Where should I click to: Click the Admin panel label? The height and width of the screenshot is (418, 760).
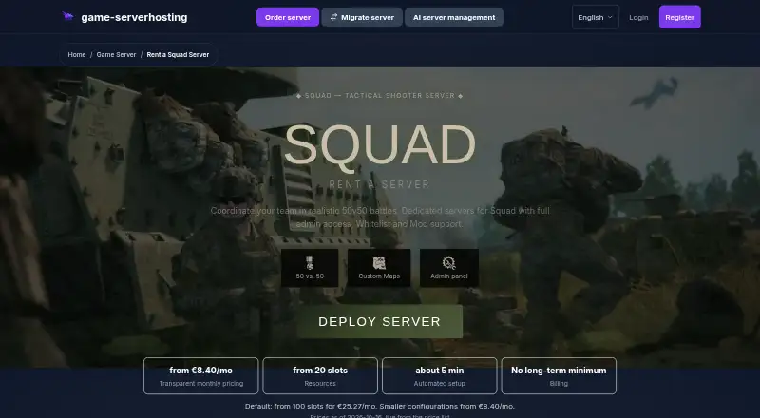448,275
